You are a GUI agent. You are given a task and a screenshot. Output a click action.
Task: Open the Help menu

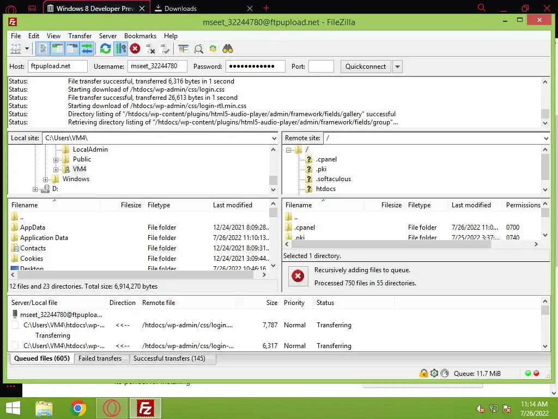[x=171, y=36]
